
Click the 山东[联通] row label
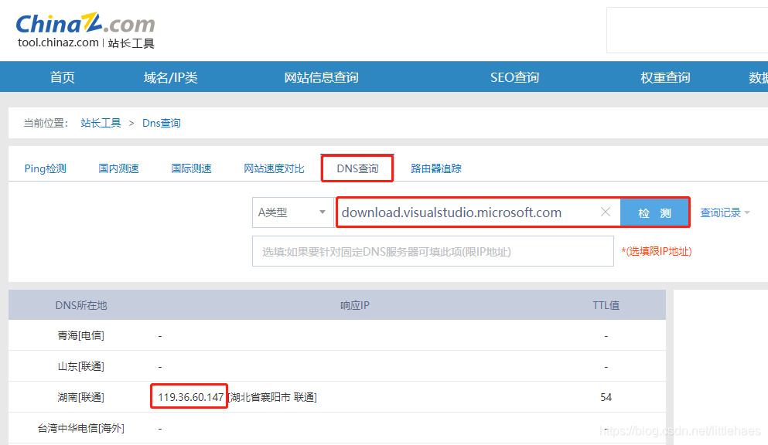tap(80, 366)
